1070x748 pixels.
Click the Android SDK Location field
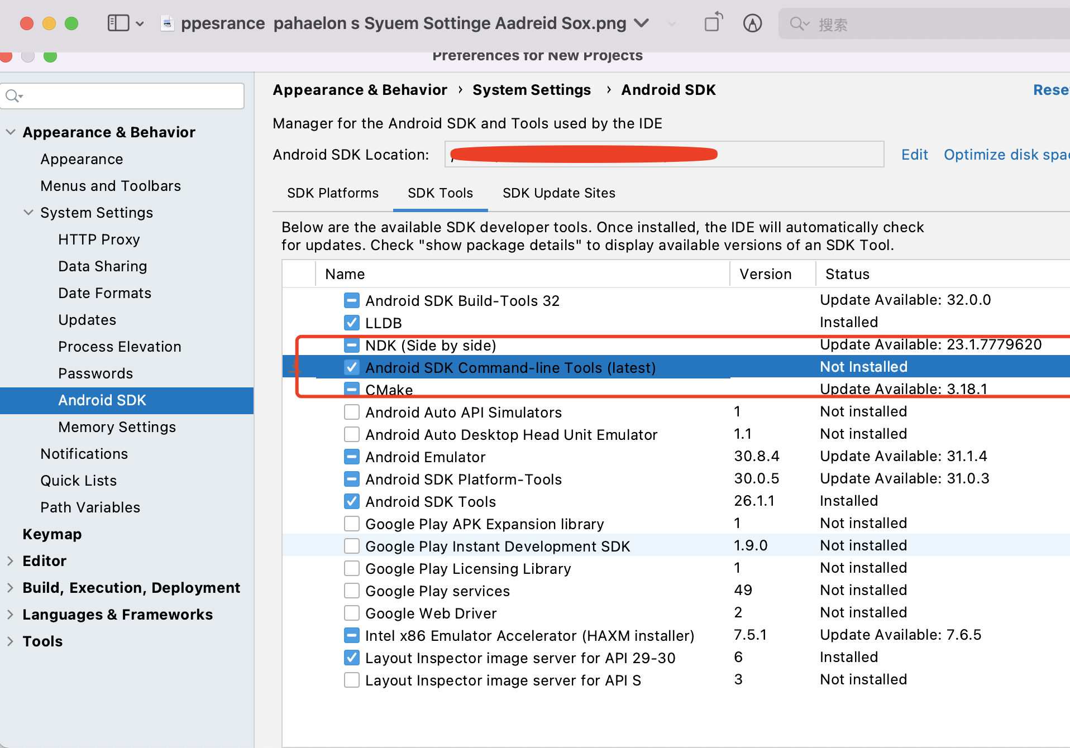[x=664, y=154]
